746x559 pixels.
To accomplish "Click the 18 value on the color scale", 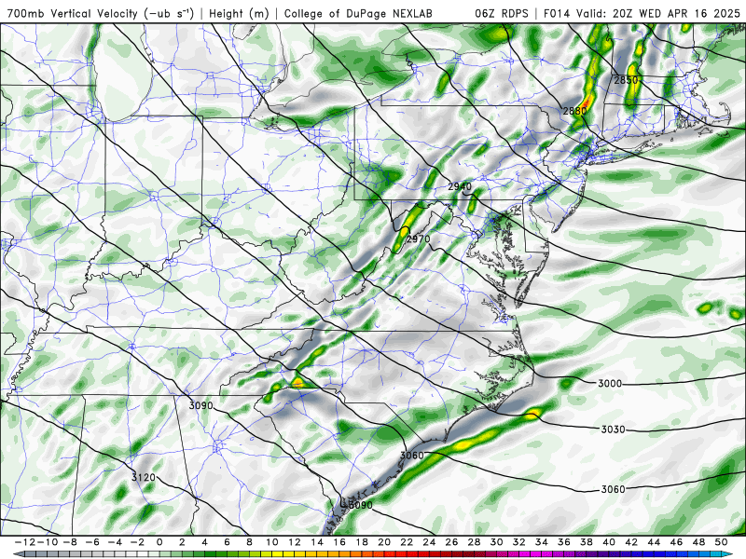I will [x=362, y=542].
